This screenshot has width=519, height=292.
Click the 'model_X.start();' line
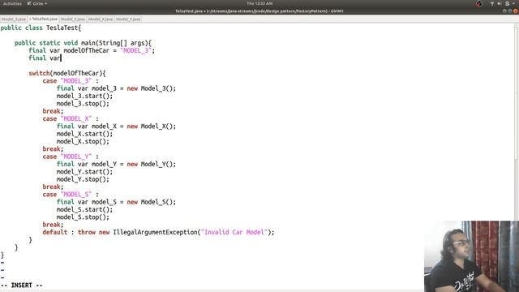point(84,134)
